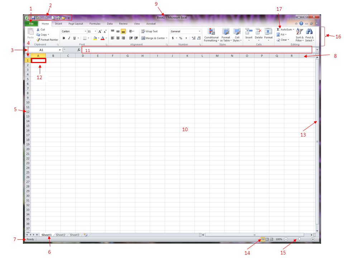Click the Insert Worksheet tab icon

[x=86, y=235]
